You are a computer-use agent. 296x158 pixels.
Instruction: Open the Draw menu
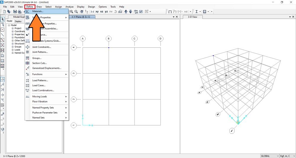39,6
